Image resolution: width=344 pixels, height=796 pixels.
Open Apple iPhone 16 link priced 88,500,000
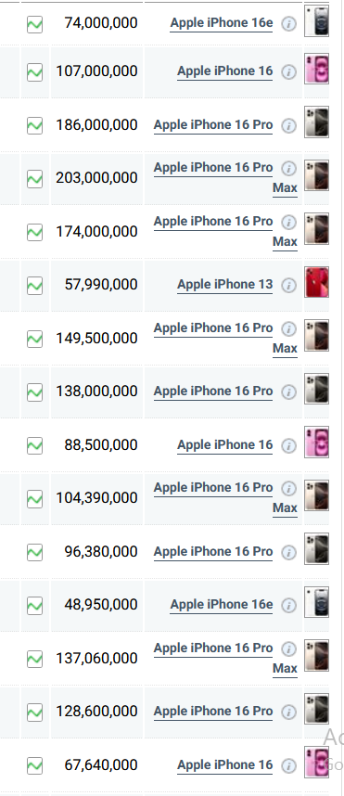point(224,445)
